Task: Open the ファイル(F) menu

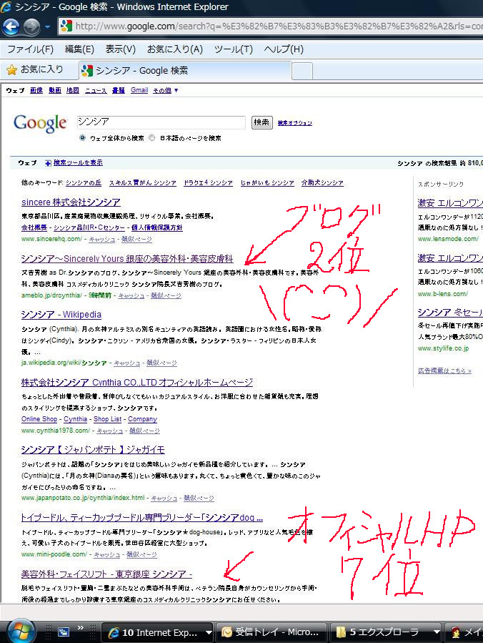Action: pos(30,49)
